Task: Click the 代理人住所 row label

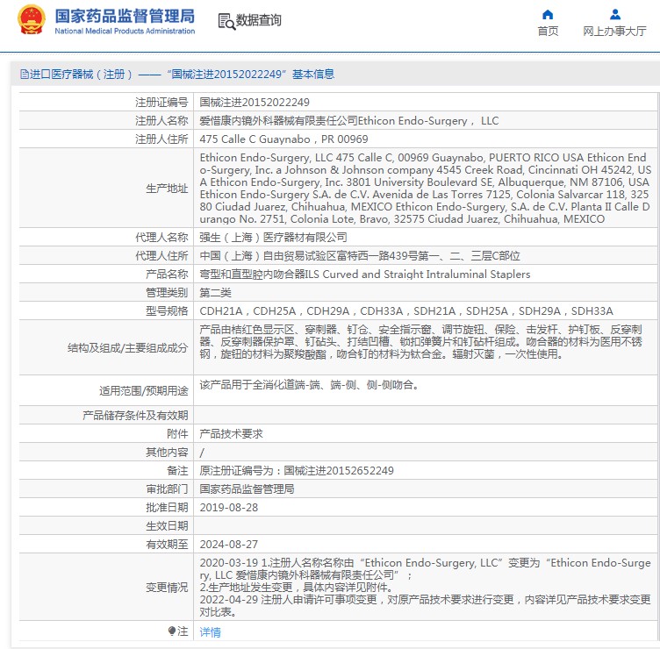Action: click(161, 256)
